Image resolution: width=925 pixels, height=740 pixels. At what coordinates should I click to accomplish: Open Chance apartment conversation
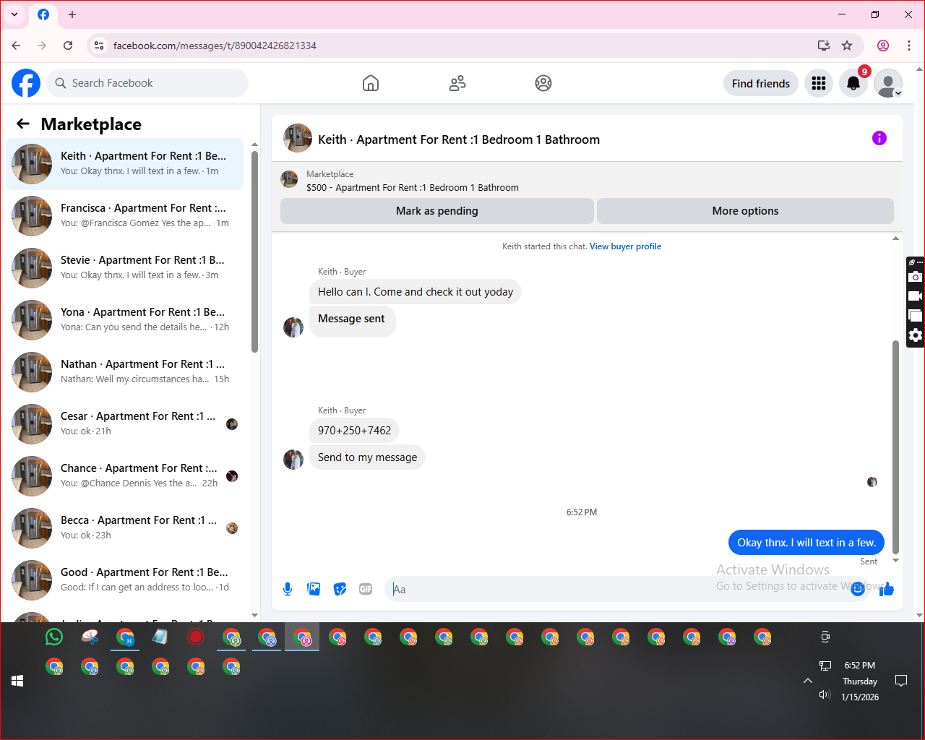coord(124,476)
